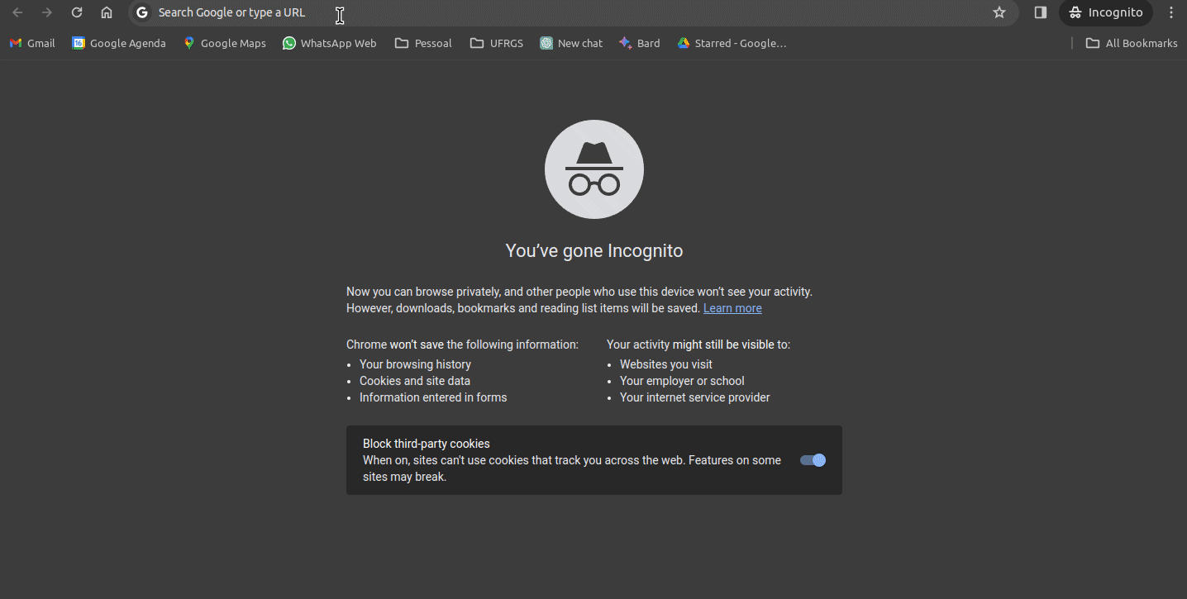The height and width of the screenshot is (599, 1187).
Task: Launch Google Maps bookmark
Action: [225, 43]
